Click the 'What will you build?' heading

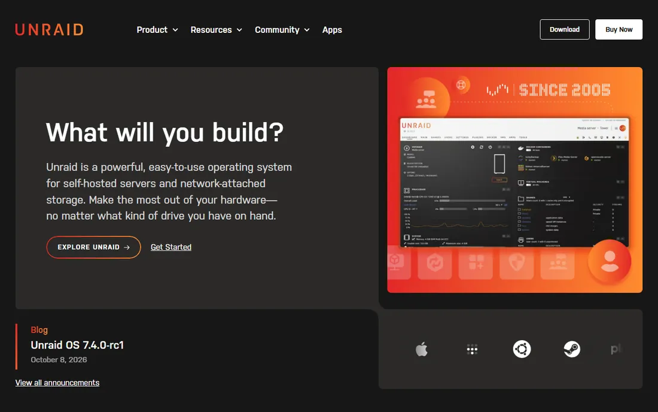(x=165, y=132)
